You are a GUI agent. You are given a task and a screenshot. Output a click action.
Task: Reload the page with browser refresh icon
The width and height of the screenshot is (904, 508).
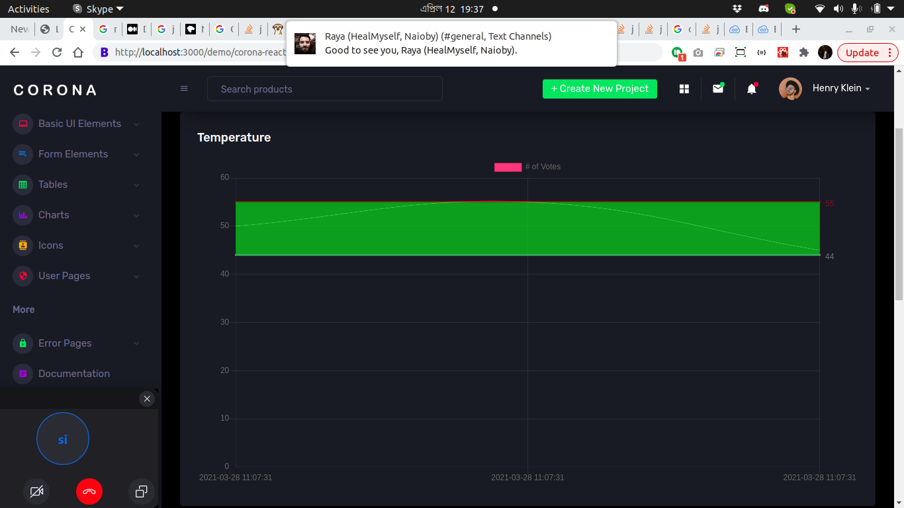[57, 53]
